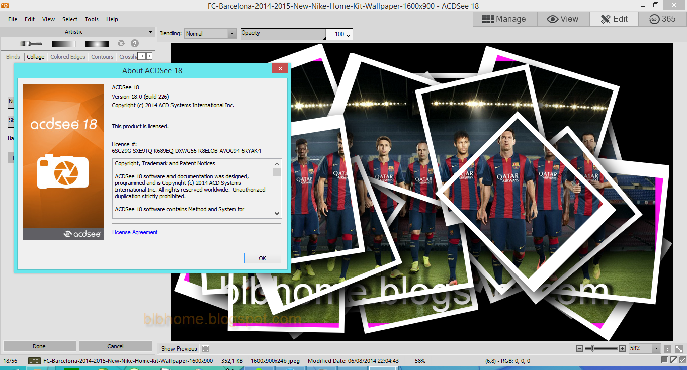Click the reset refresh arrows icon
The height and width of the screenshot is (370, 687).
point(121,44)
